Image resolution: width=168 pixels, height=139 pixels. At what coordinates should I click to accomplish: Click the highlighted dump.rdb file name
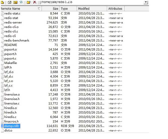click(12, 126)
